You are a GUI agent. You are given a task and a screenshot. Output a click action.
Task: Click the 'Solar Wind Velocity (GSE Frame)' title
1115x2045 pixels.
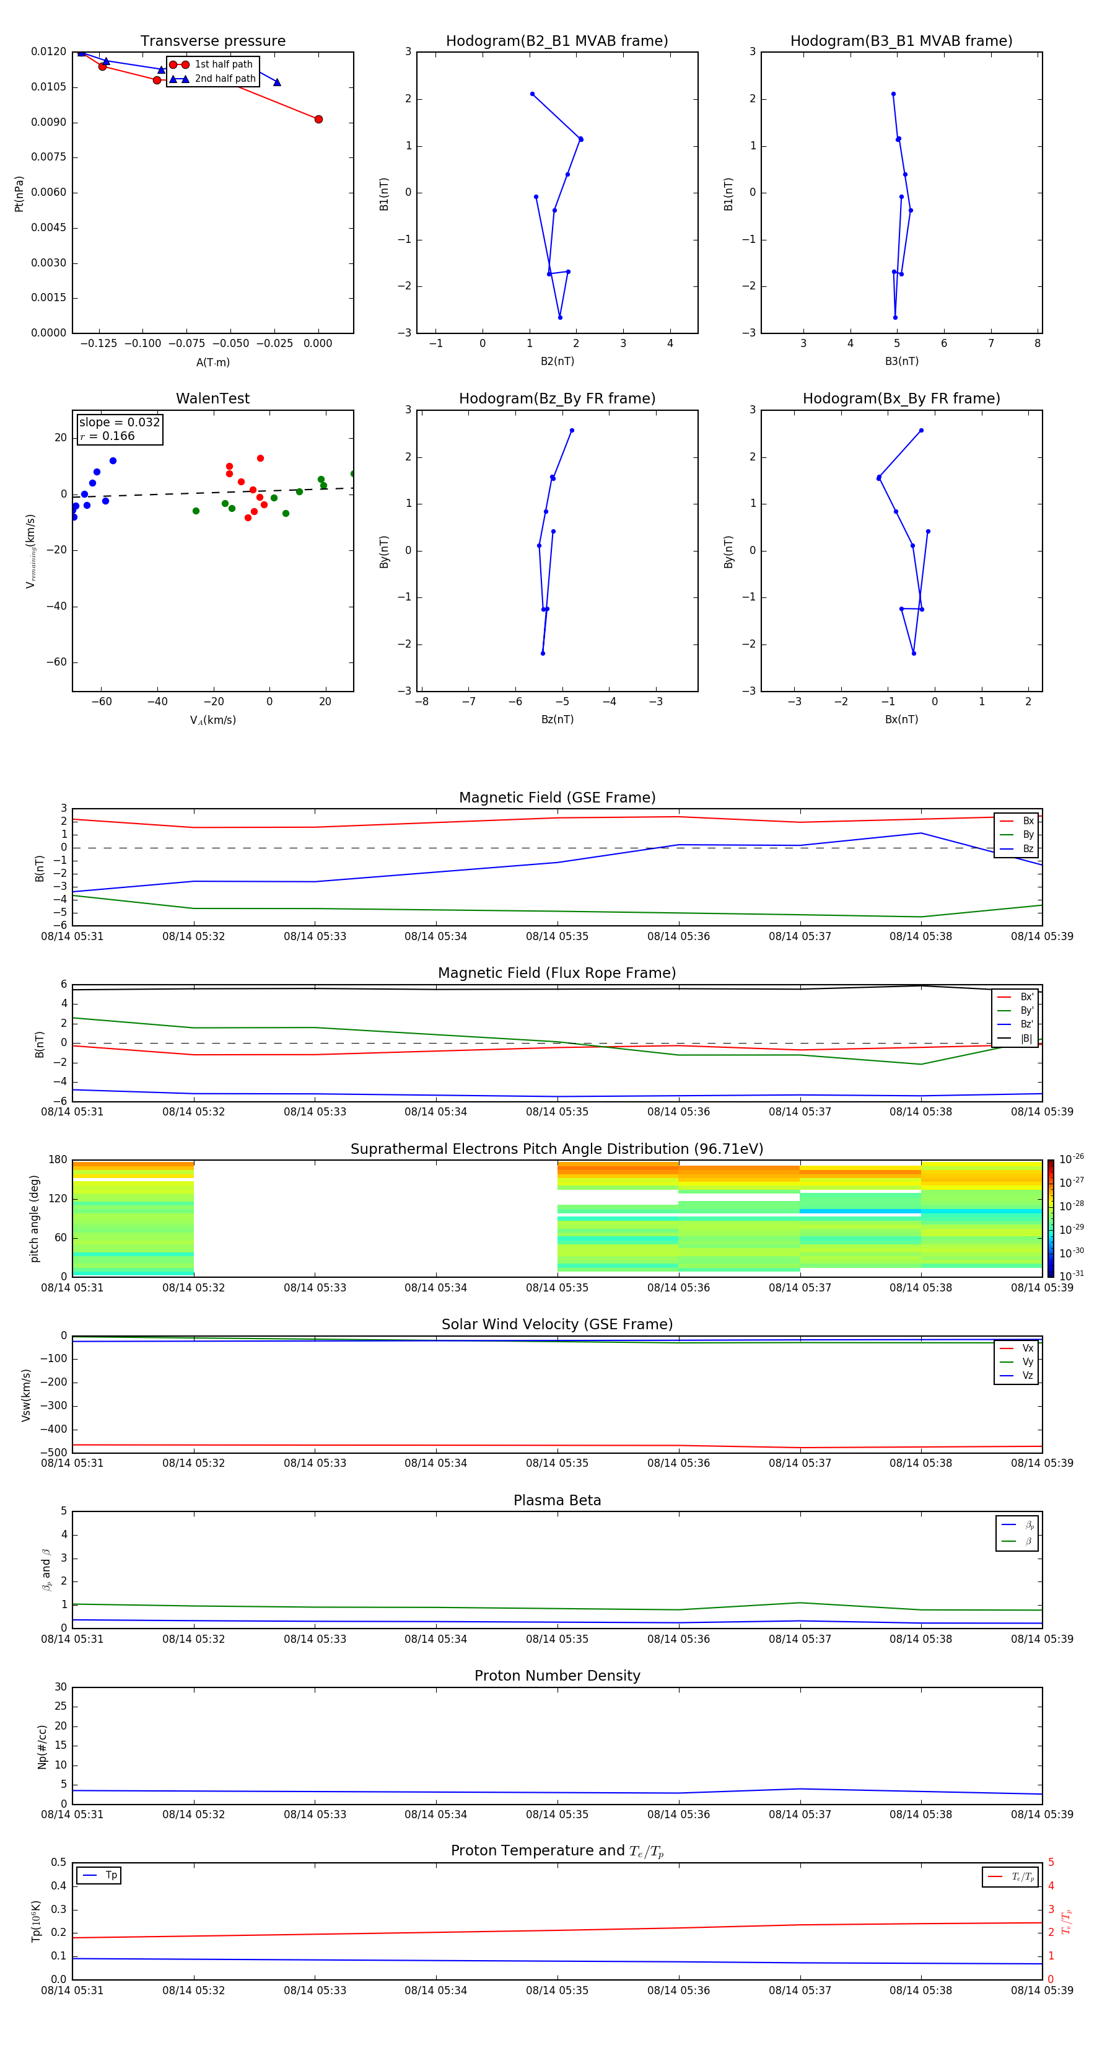(557, 1324)
